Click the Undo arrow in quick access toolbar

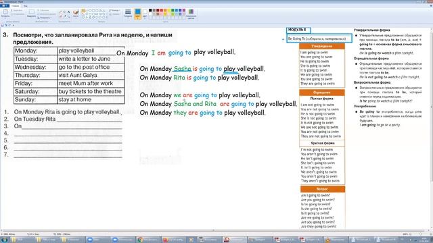pyautogui.click(x=6, y=25)
